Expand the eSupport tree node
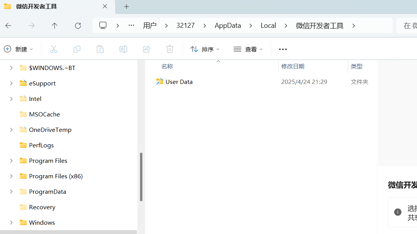The height and width of the screenshot is (234, 417). (x=11, y=83)
